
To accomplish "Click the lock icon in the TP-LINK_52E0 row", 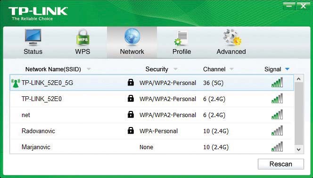I will click(131, 98).
